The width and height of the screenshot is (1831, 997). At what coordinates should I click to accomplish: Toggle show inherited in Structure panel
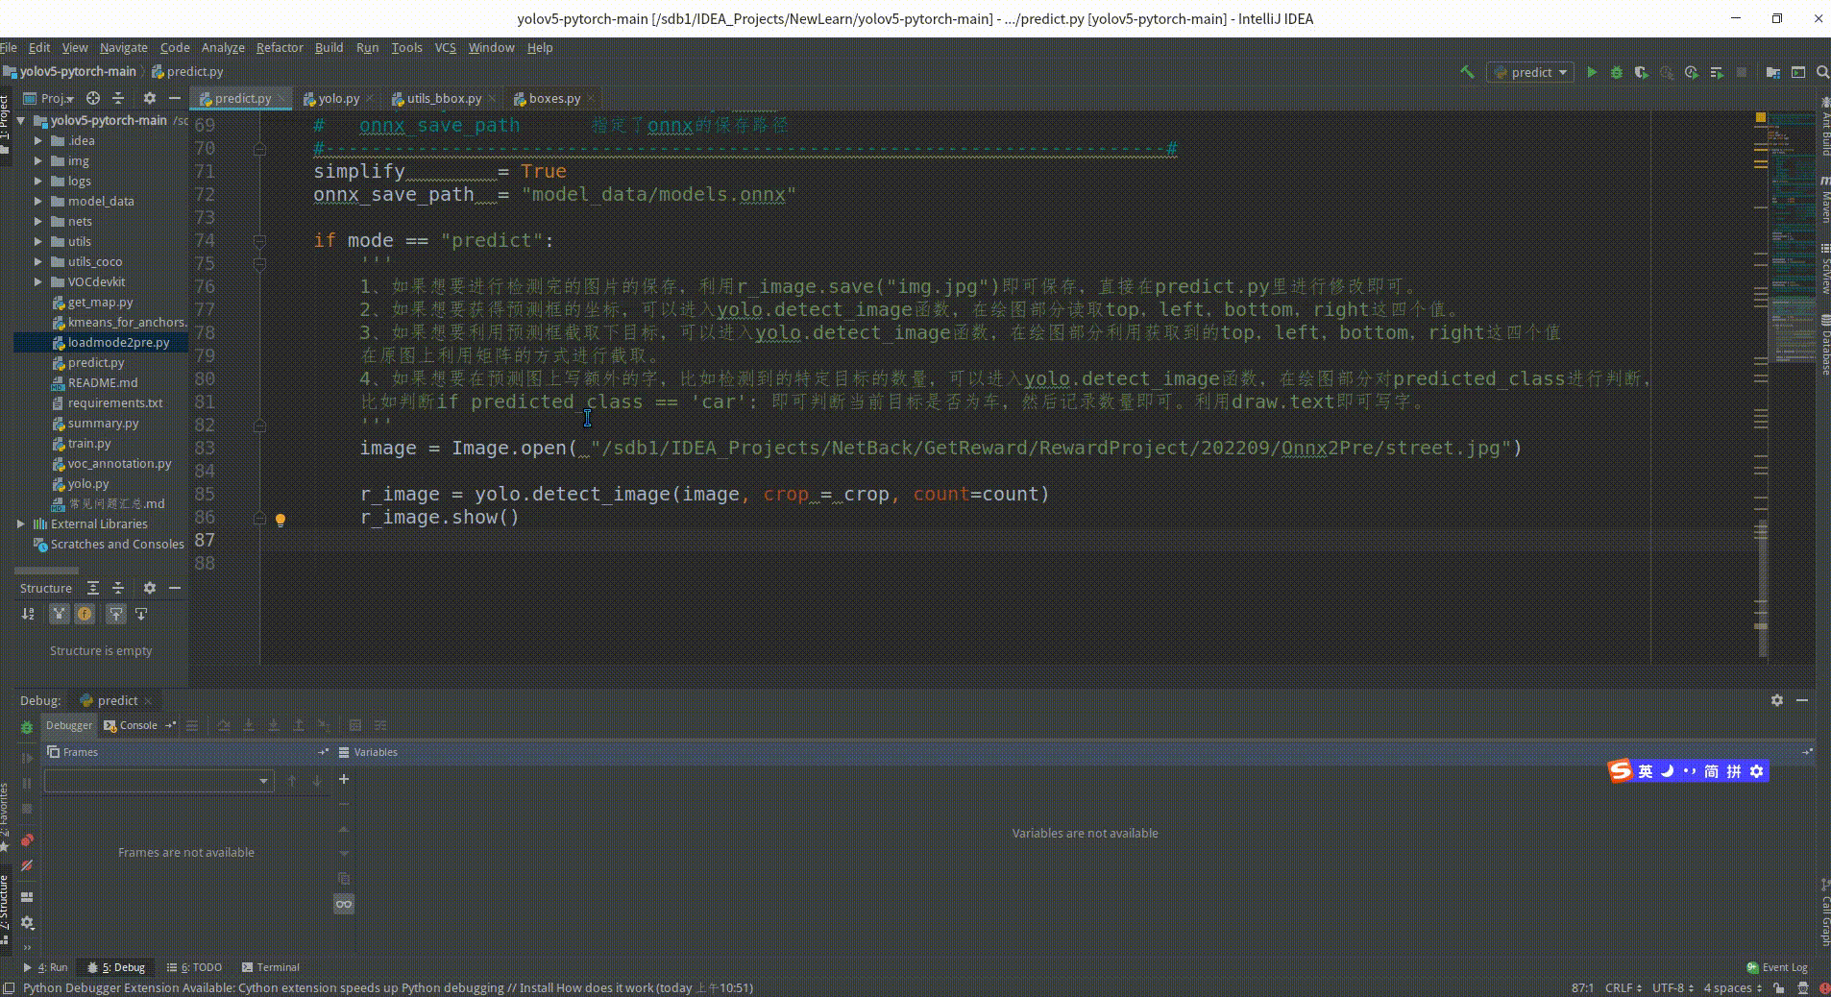(60, 614)
